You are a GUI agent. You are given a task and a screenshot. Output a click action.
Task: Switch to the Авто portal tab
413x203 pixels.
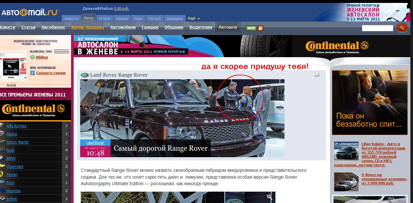89,18
